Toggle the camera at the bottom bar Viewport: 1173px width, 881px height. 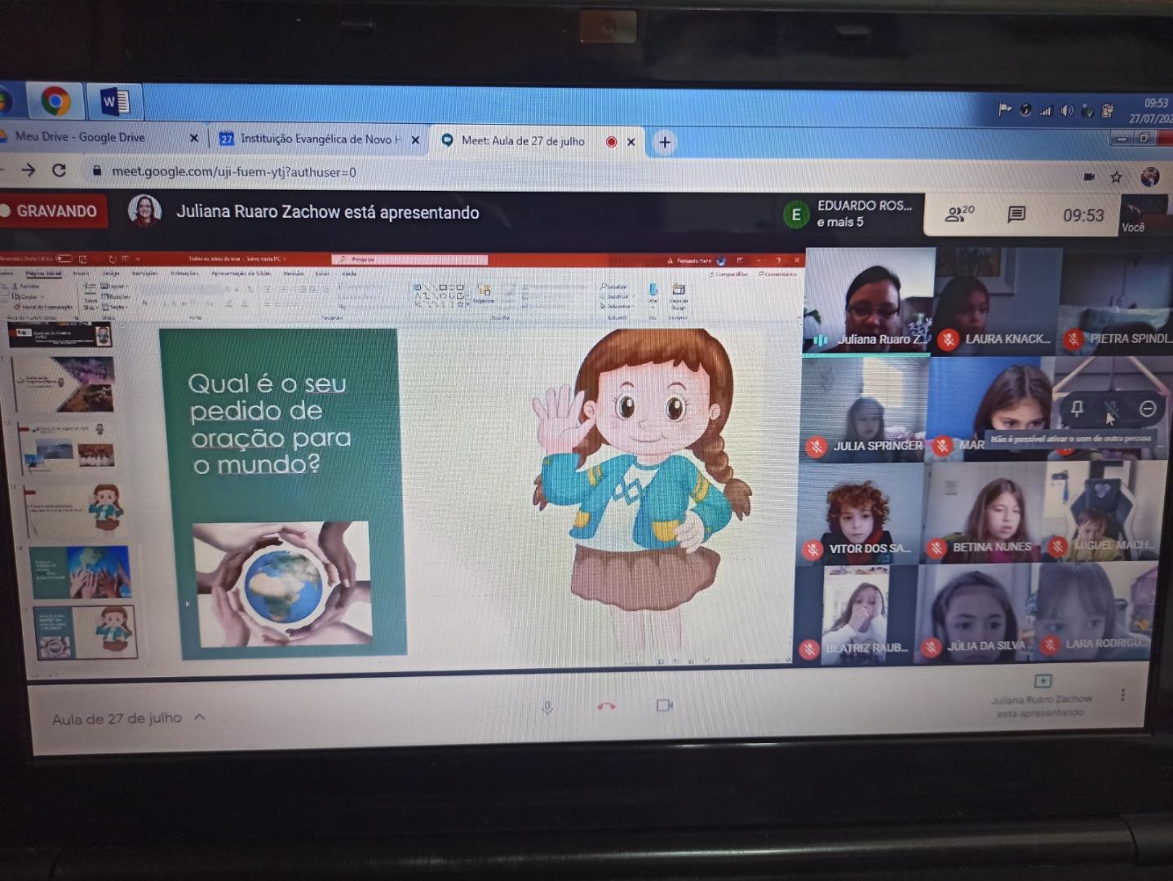coord(665,706)
